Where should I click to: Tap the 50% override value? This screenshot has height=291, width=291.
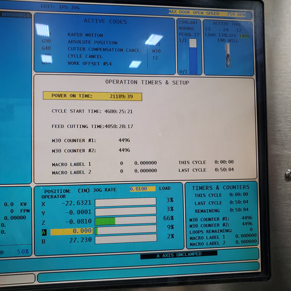coord(23,252)
